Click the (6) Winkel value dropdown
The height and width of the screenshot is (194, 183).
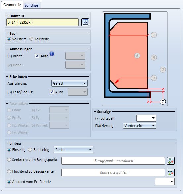tap(59, 125)
